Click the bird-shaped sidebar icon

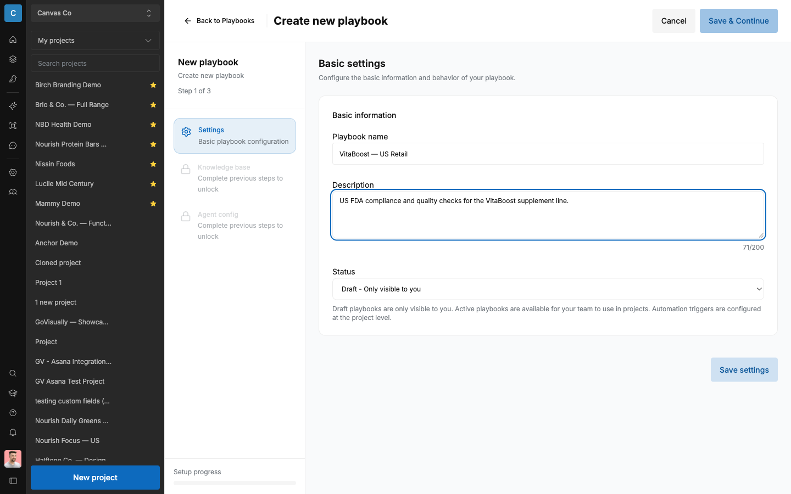[x=13, y=79]
